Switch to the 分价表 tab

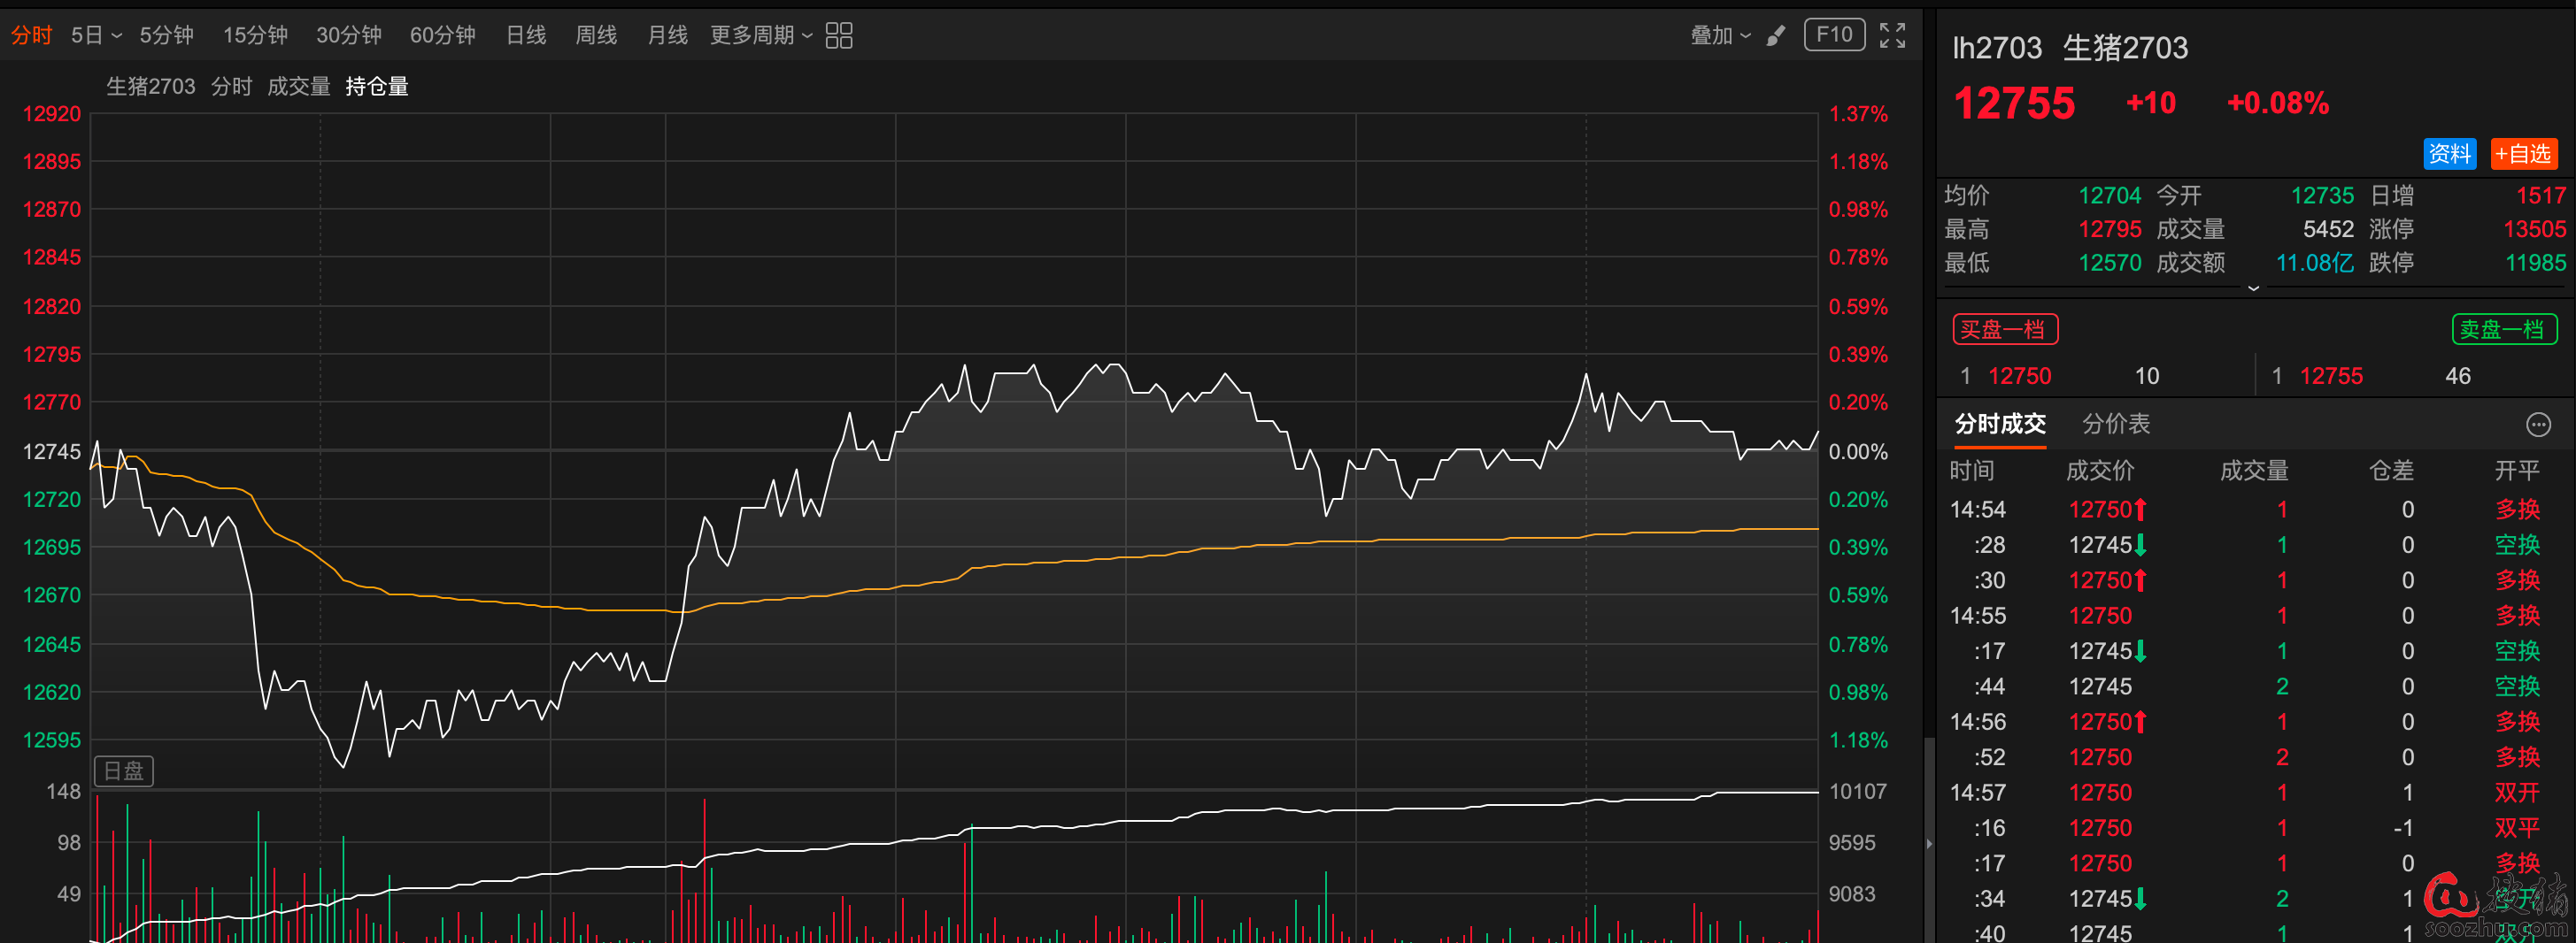point(2116,424)
